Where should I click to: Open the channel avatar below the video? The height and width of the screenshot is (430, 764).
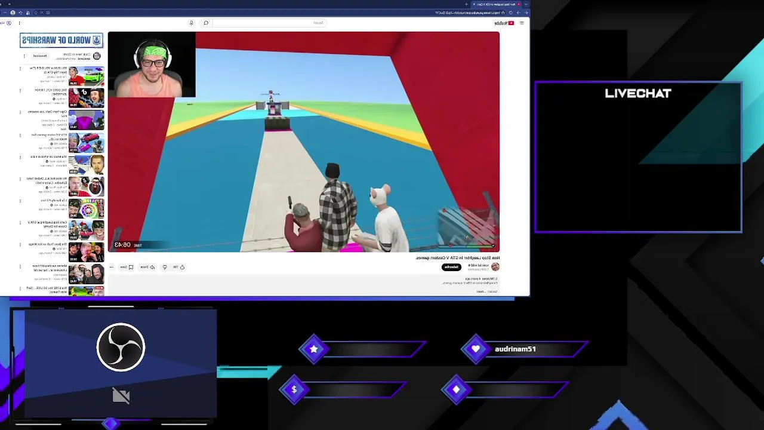coord(495,266)
